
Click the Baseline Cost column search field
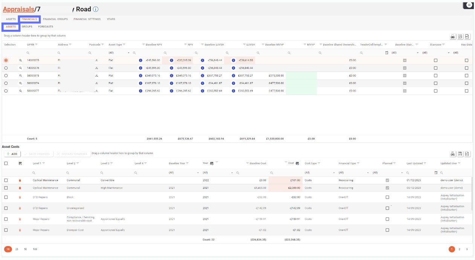[x=252, y=173]
